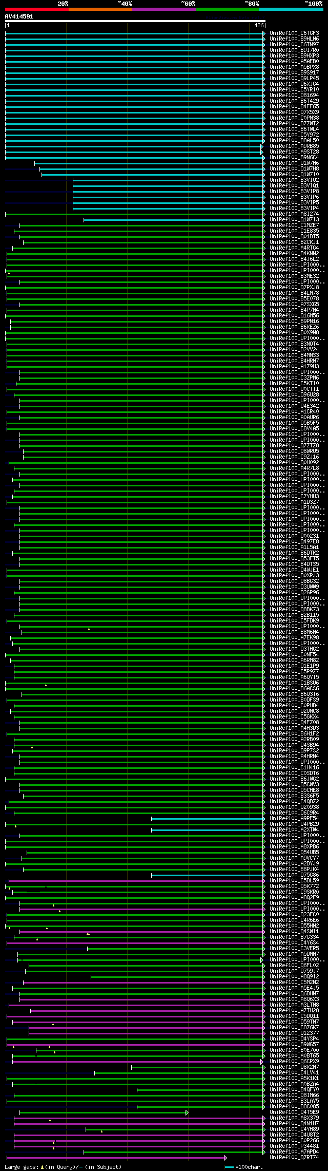Click the short green alignment bar for UniRef100_Q4T5E9

point(104,1112)
